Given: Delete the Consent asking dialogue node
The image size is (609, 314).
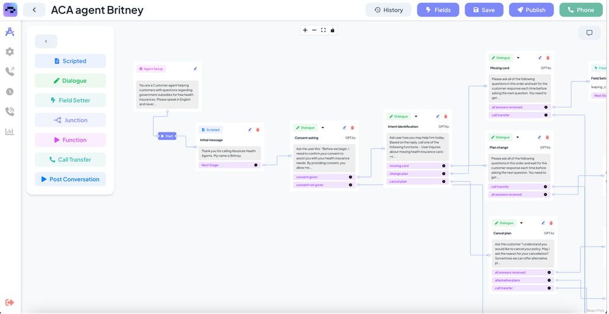Looking at the screenshot, I should [x=352, y=128].
